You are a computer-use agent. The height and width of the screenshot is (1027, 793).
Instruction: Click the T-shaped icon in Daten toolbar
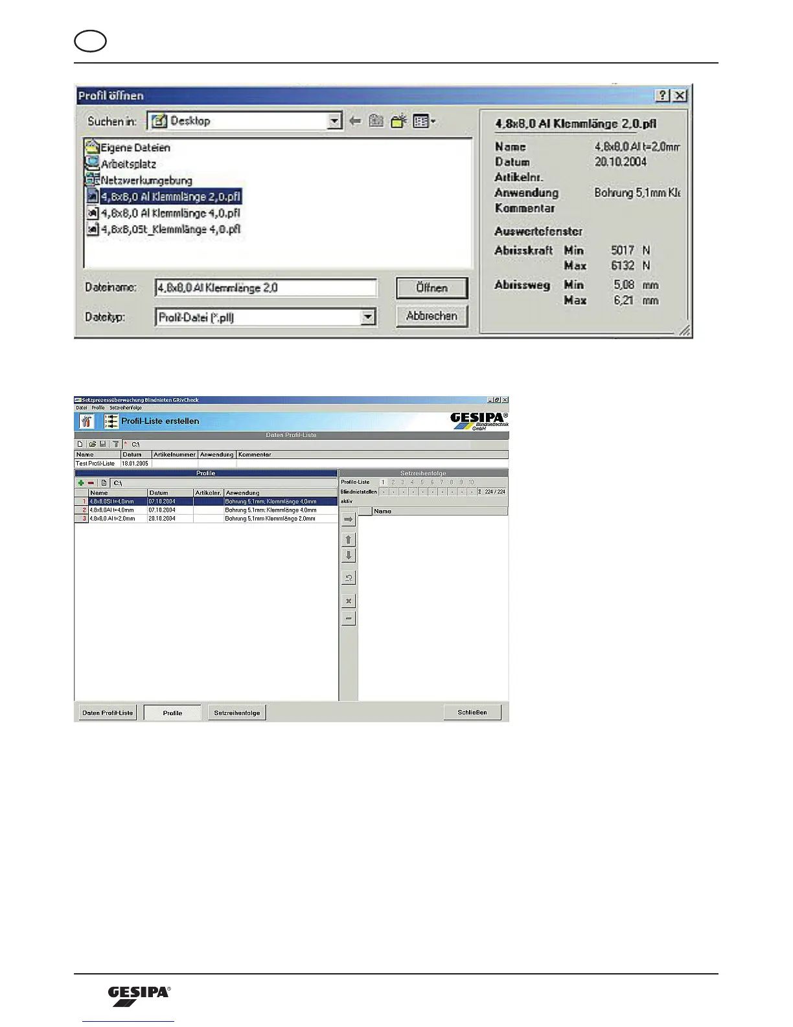point(115,444)
